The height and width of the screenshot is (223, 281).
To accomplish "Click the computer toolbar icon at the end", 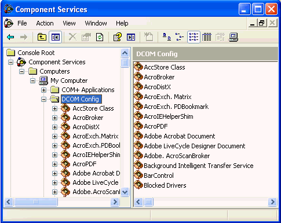I will [233, 37].
